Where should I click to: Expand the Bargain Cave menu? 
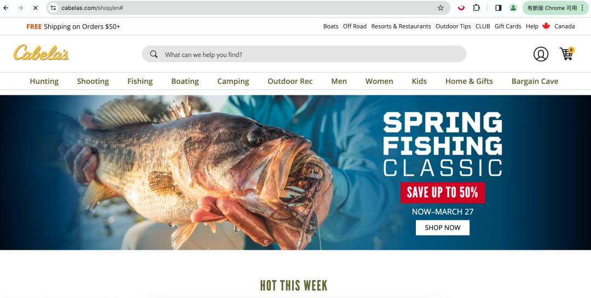coord(535,81)
